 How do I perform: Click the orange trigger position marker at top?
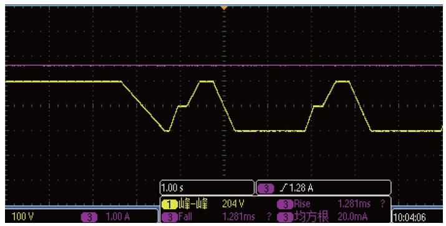[224, 8]
